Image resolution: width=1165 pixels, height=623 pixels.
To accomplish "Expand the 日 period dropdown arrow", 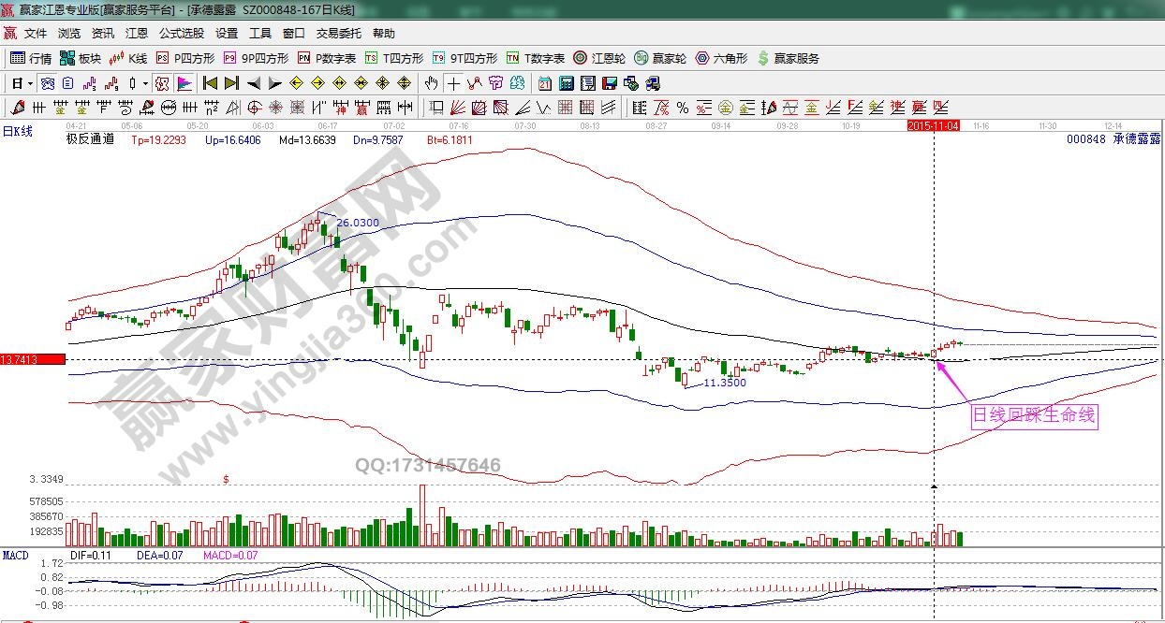I will [30, 83].
